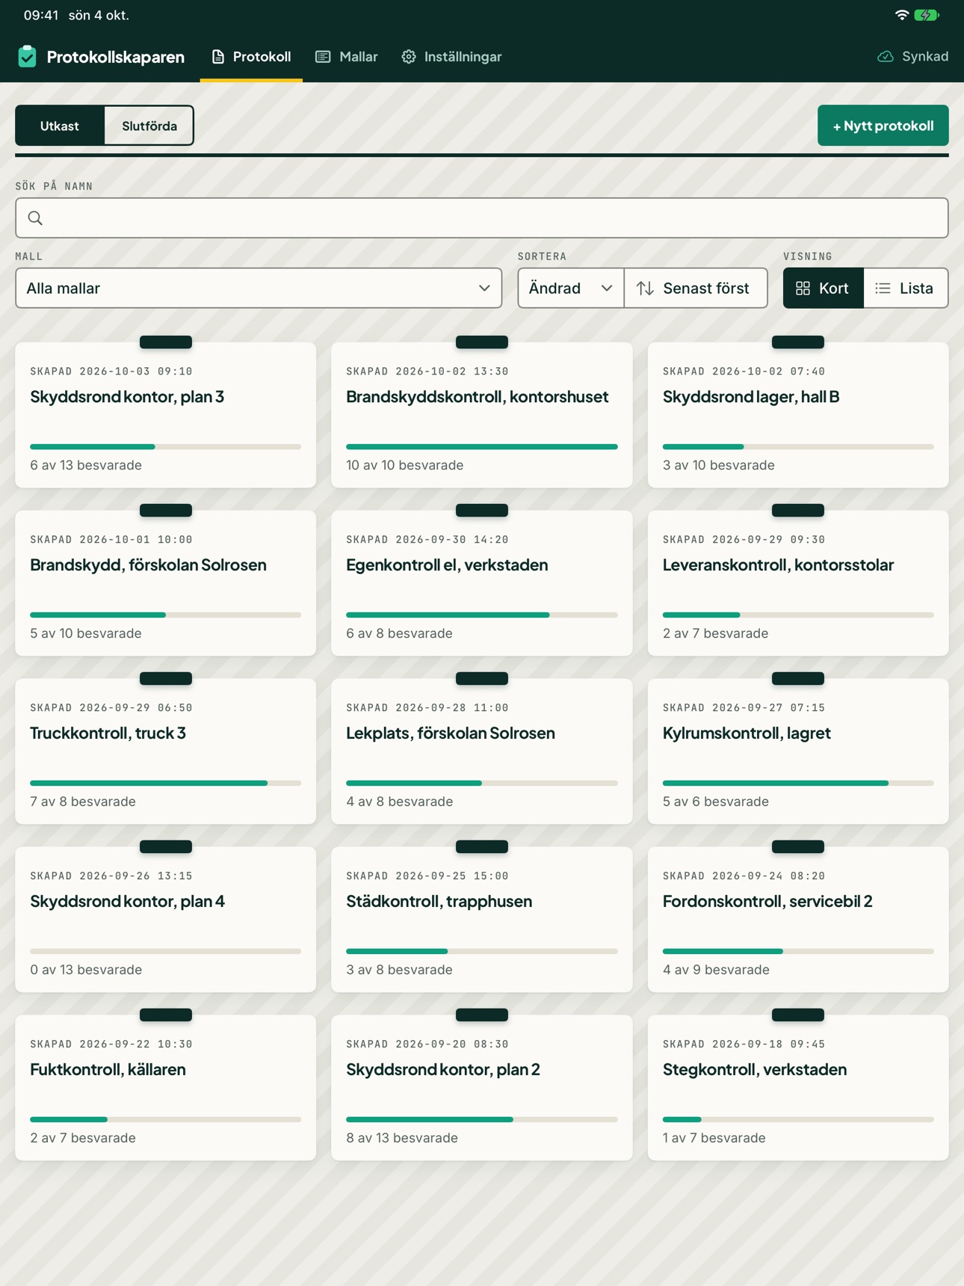Viewport: 964px width, 1286px height.
Task: Open Skyddsrond kontor, plan 3 card
Action: coord(165,416)
